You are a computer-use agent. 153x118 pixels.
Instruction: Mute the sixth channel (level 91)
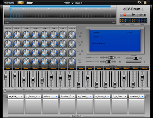click(x=54, y=68)
